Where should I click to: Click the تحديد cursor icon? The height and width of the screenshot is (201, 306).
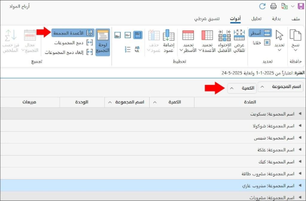280,35
